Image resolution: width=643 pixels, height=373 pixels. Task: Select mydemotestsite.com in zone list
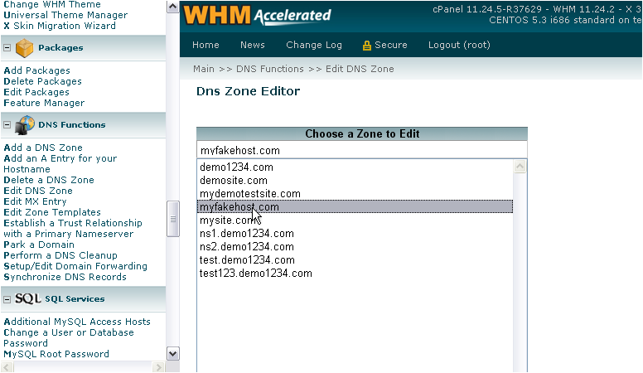[x=355, y=193]
